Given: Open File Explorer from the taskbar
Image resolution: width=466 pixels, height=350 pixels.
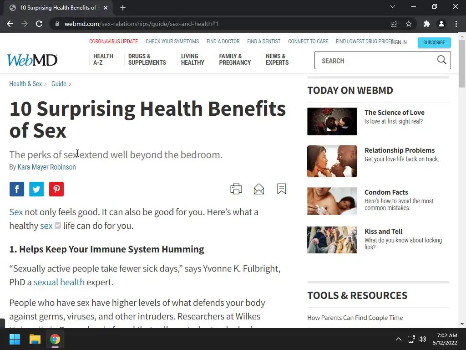Looking at the screenshot, I should coord(35,339).
